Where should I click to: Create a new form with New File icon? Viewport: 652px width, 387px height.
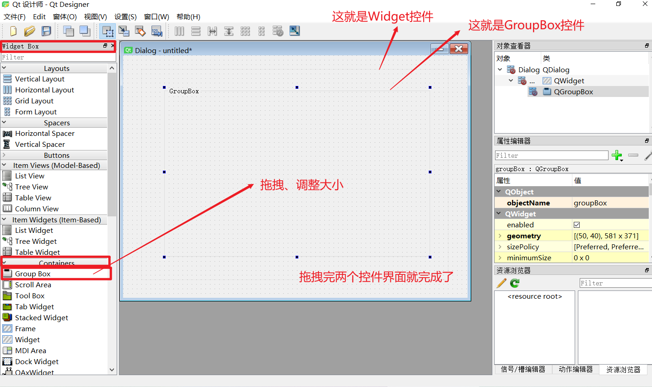(x=13, y=31)
